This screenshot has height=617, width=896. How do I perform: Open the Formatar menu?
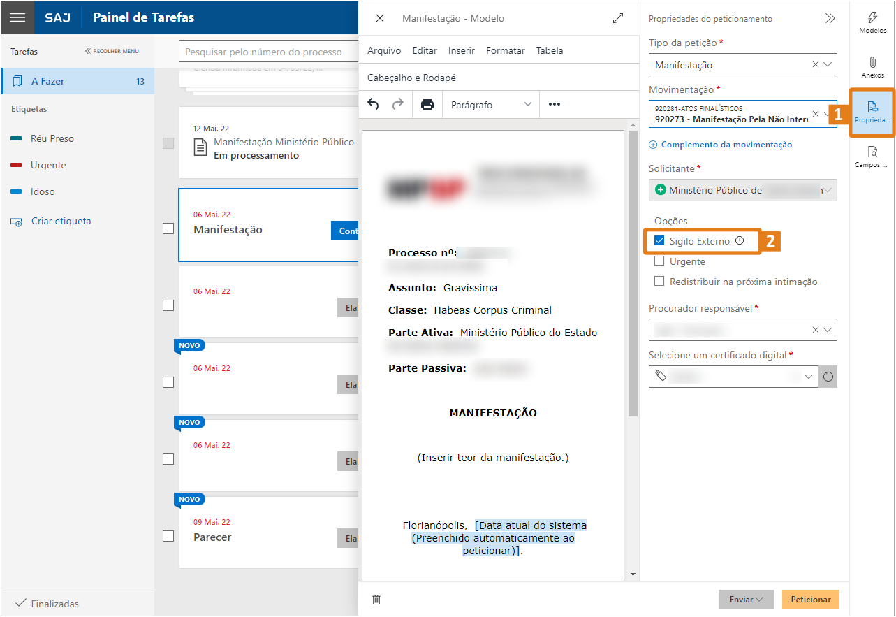[506, 50]
